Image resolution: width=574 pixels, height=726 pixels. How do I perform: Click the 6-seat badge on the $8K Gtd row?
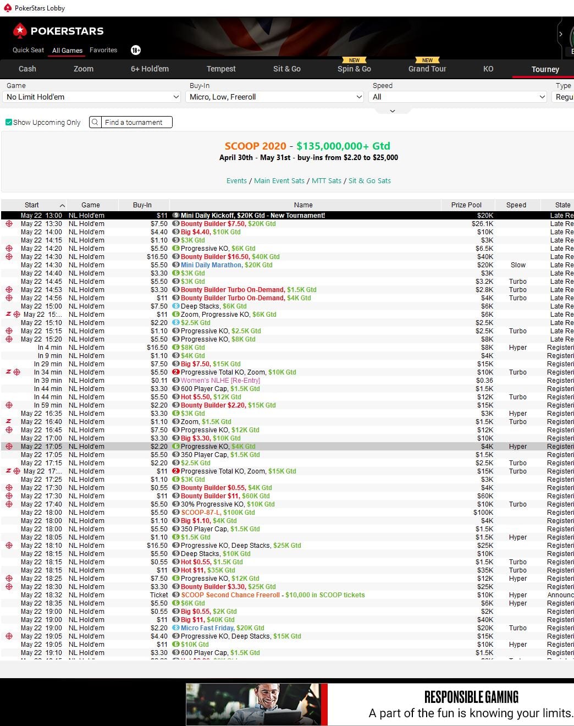pos(176,348)
